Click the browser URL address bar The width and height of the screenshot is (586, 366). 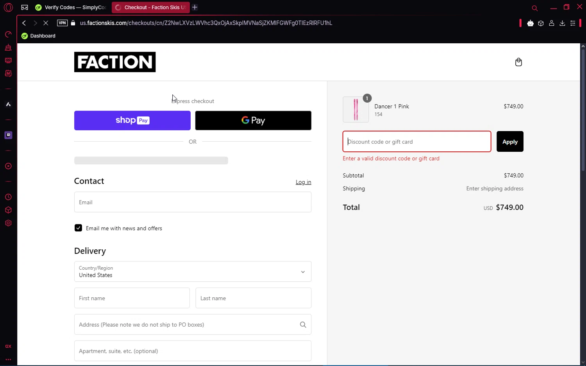pyautogui.click(x=206, y=23)
